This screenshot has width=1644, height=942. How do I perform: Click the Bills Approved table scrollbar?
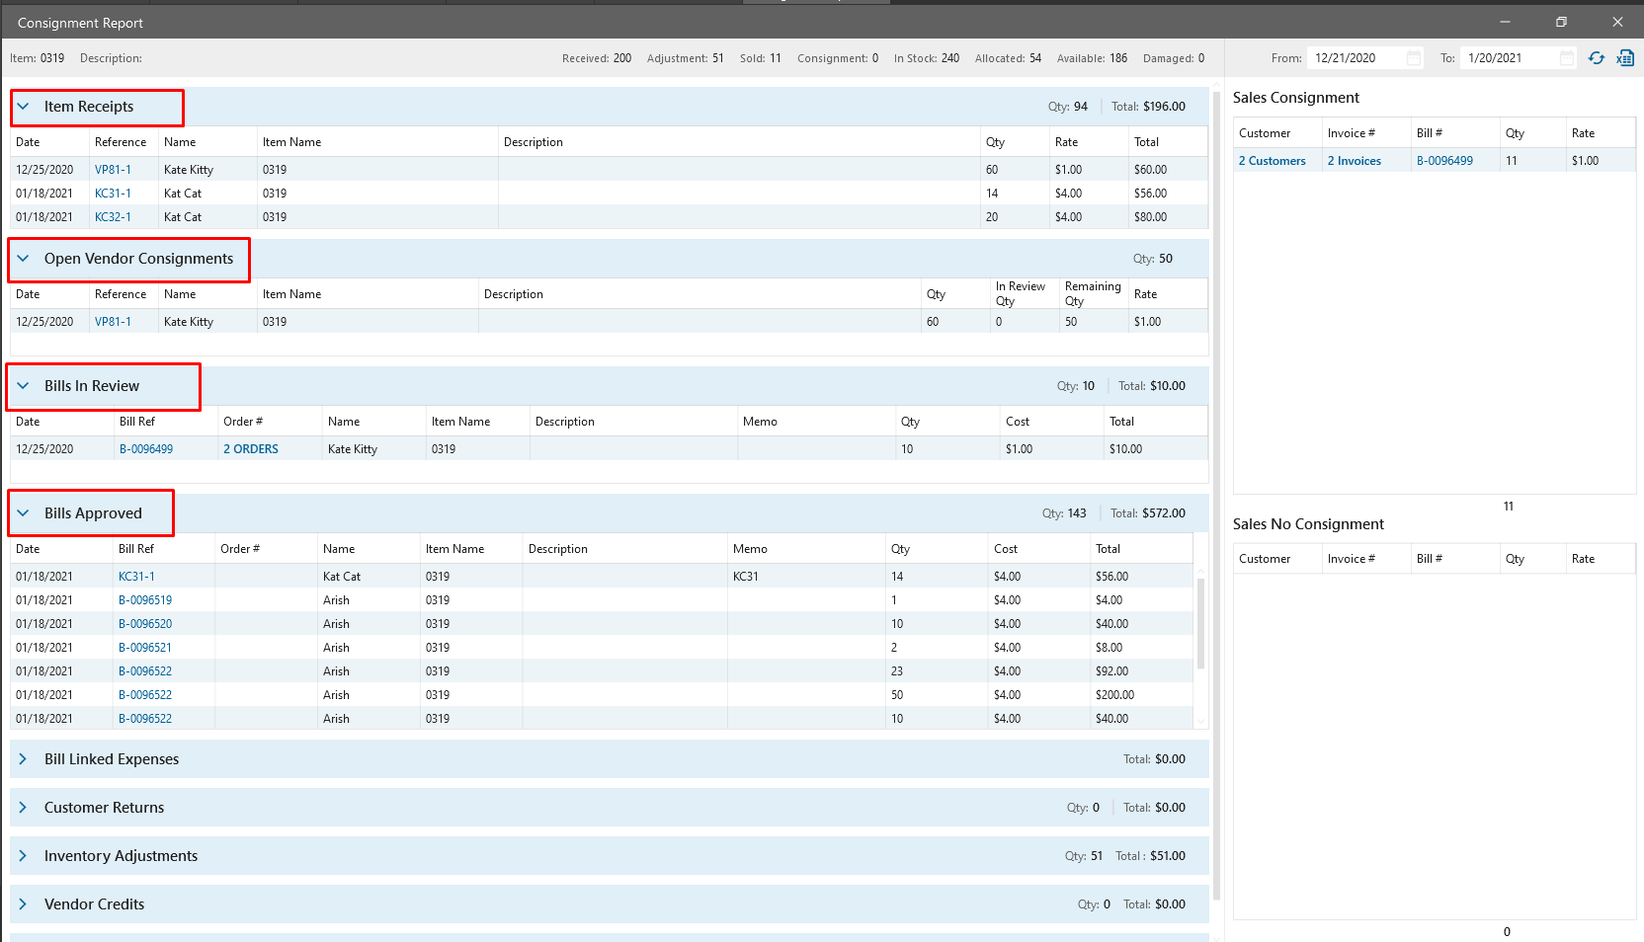click(x=1201, y=624)
